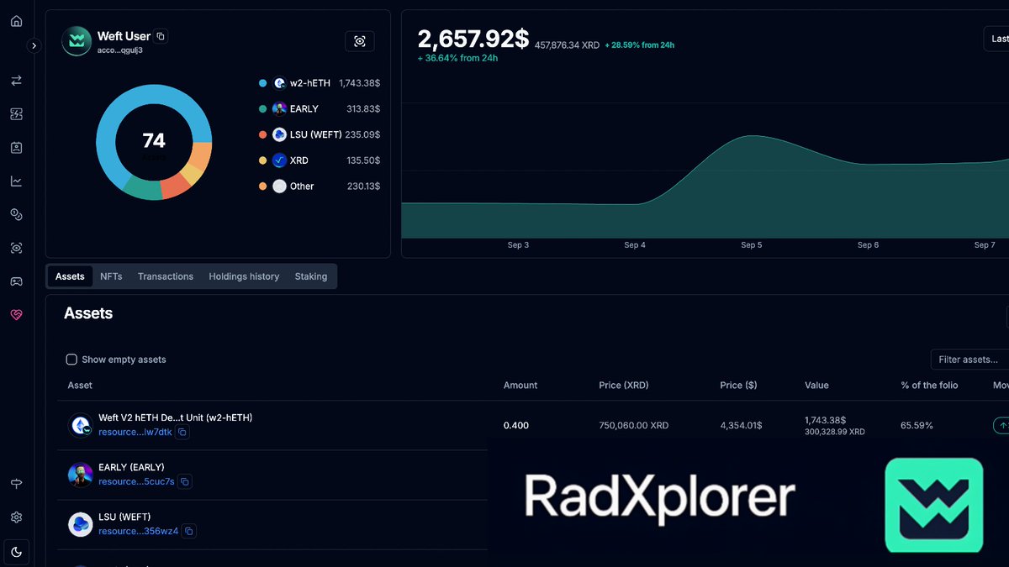Click the green EARLY legend dot

click(263, 109)
